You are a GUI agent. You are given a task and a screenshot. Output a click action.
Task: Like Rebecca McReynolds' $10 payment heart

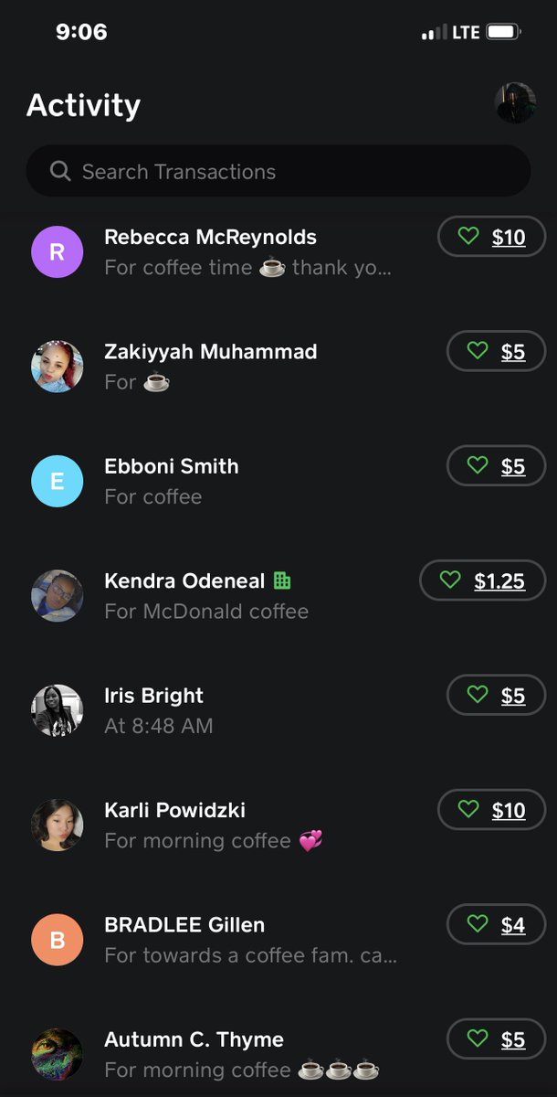pos(468,237)
